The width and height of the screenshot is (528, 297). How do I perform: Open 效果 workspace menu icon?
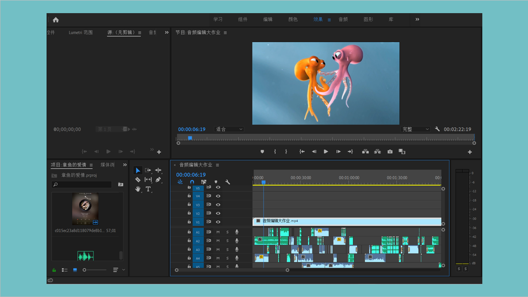coord(329,20)
